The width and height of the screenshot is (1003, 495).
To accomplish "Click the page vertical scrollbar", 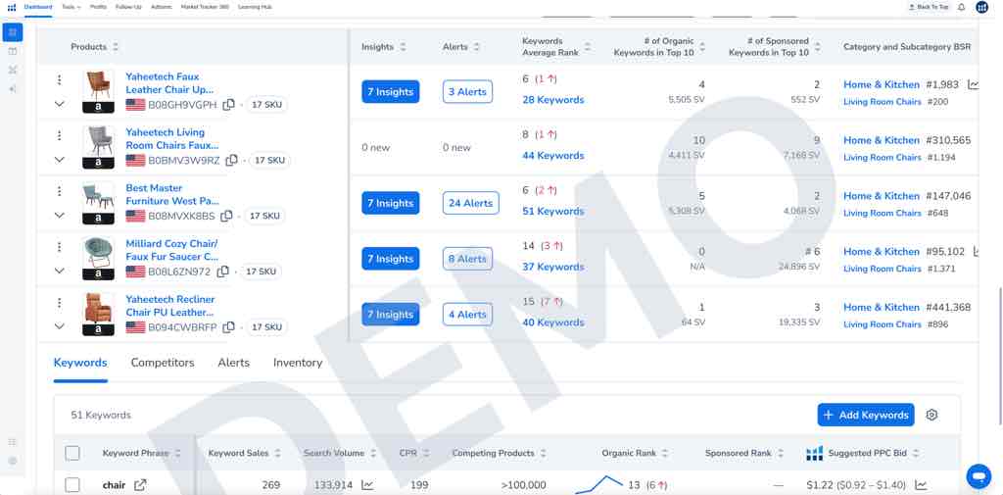I will pos(999,355).
